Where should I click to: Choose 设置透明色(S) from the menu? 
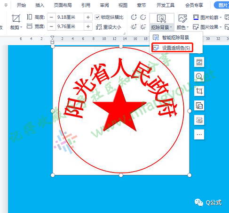click(x=172, y=48)
